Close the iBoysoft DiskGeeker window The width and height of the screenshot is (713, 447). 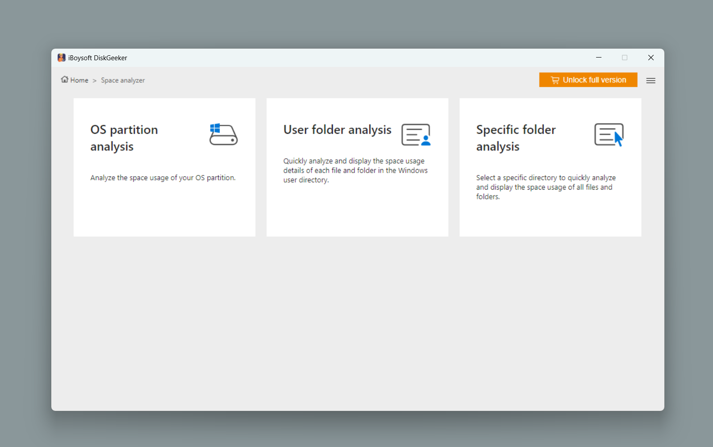[651, 58]
